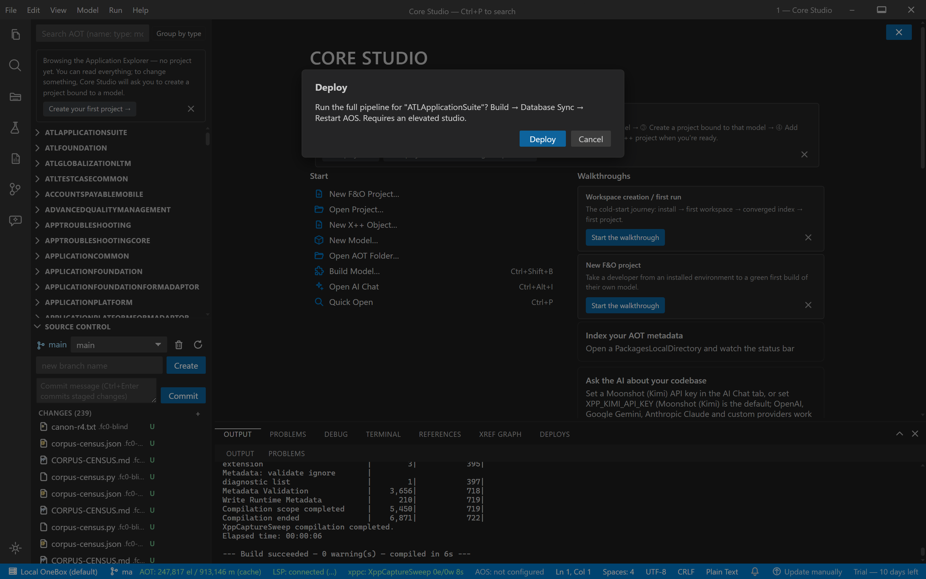The height and width of the screenshot is (579, 926).
Task: Focus the new branch name field
Action: [99, 365]
